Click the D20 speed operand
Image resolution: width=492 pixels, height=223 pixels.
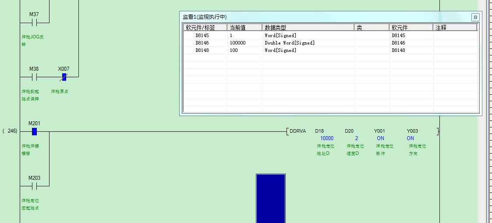[x=349, y=131]
